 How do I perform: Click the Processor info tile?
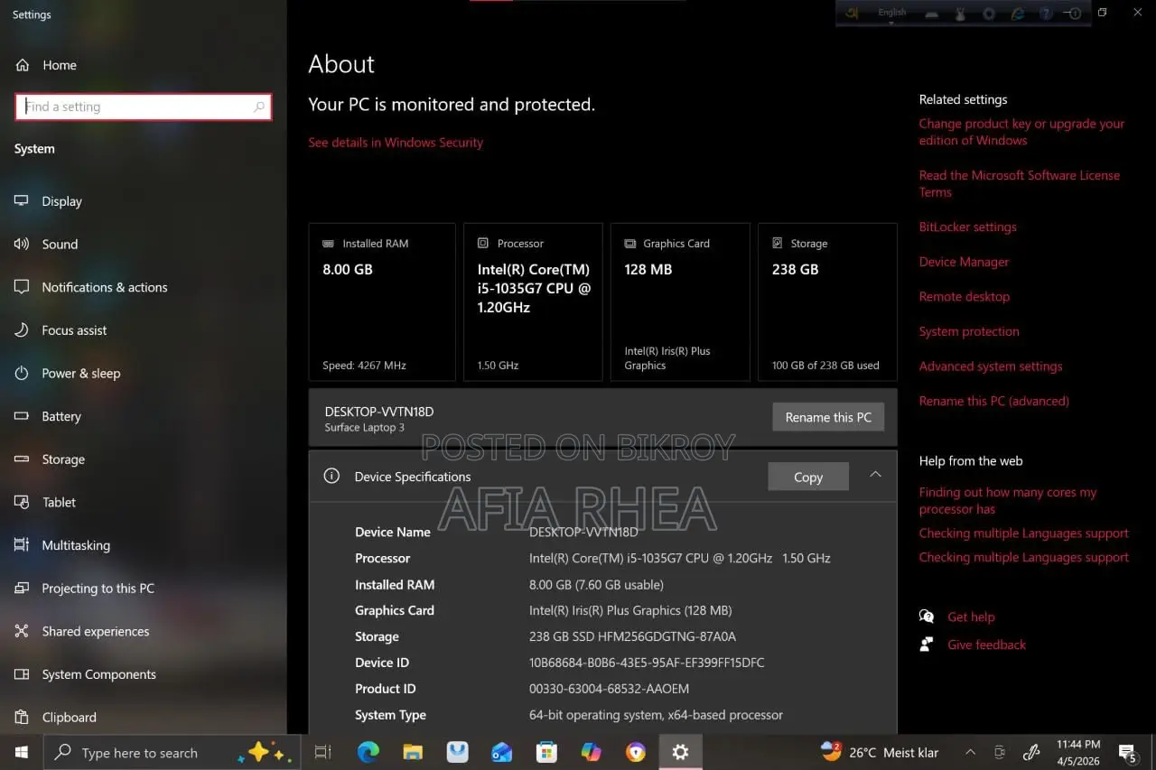tap(533, 302)
